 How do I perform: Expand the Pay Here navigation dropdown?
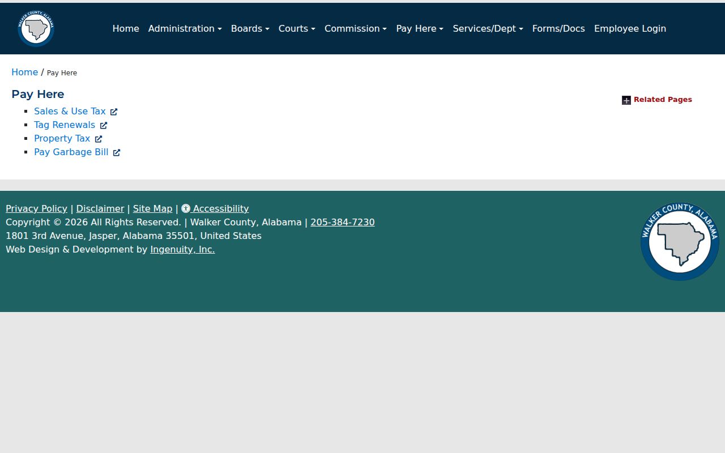point(420,28)
